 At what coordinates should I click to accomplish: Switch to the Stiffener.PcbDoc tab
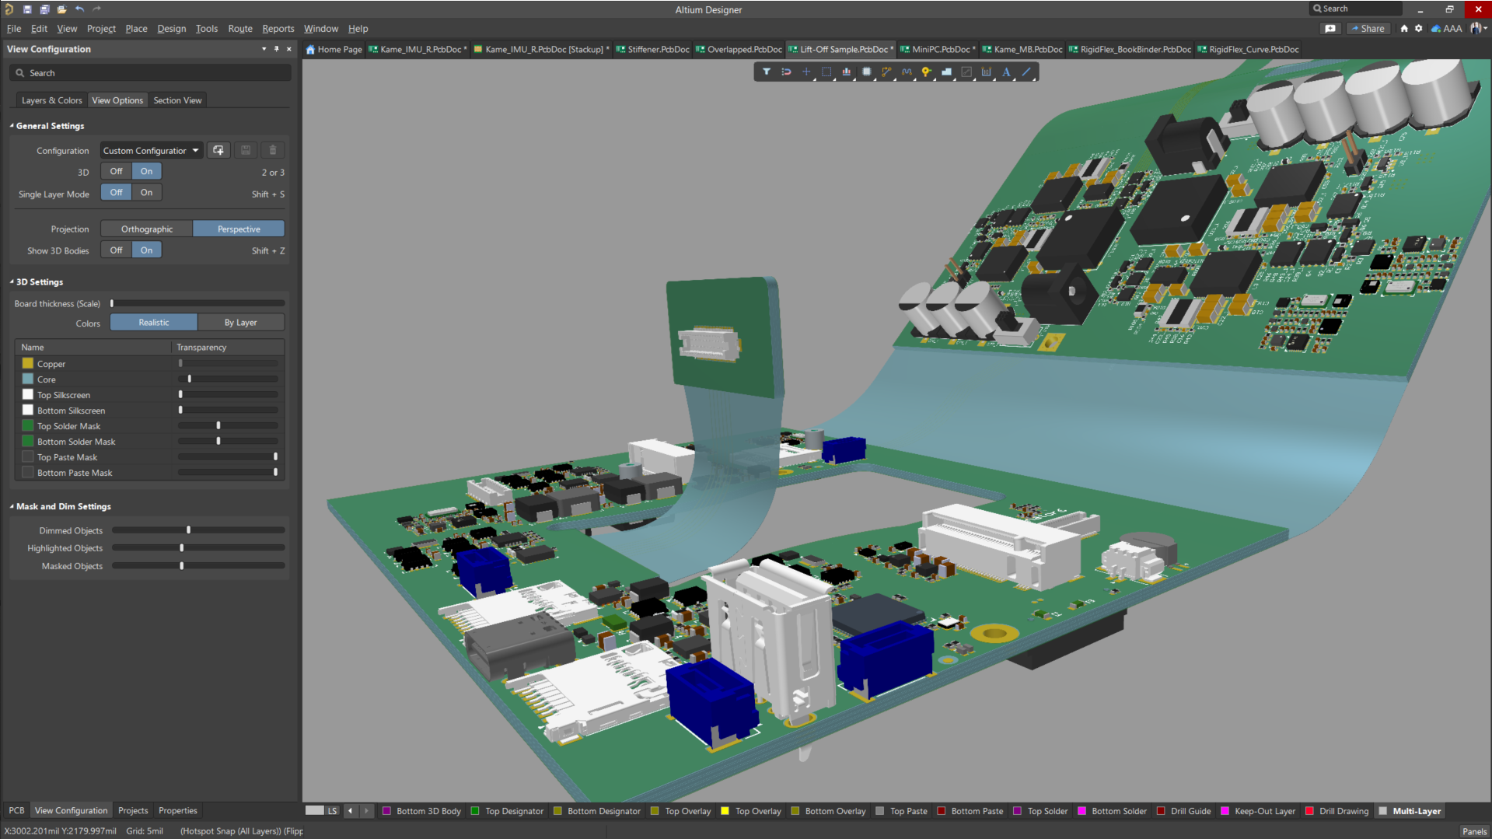tap(658, 49)
